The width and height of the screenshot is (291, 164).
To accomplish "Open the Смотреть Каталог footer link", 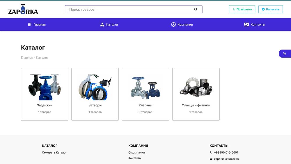I will click(x=54, y=152).
